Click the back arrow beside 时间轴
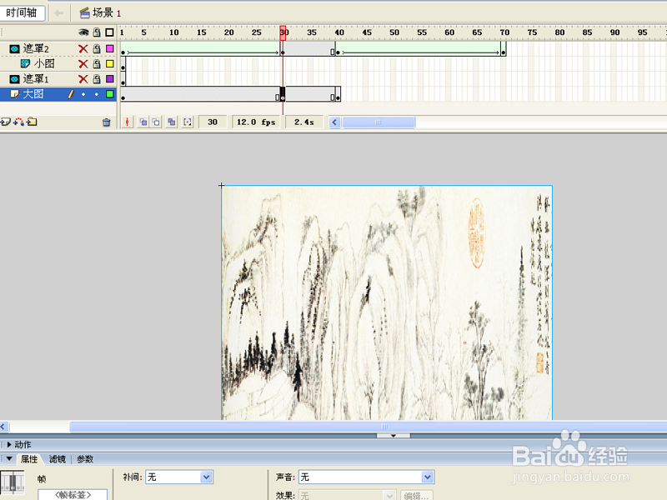This screenshot has height=500, width=667. click(59, 13)
